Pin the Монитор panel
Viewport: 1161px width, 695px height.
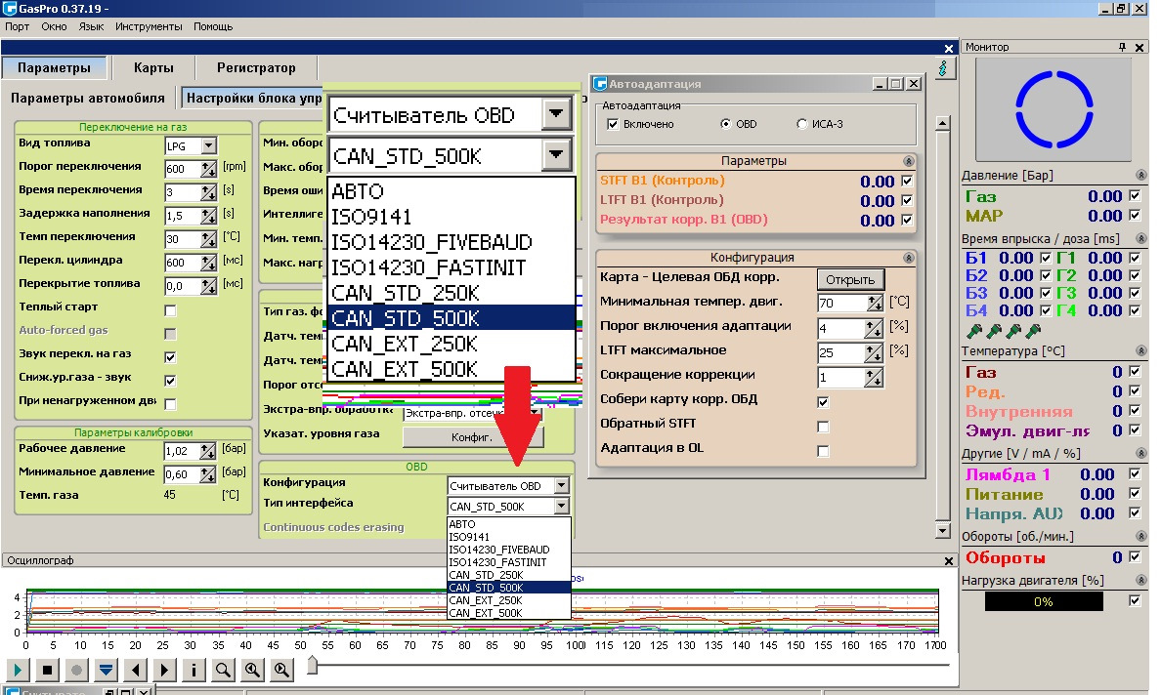1123,47
